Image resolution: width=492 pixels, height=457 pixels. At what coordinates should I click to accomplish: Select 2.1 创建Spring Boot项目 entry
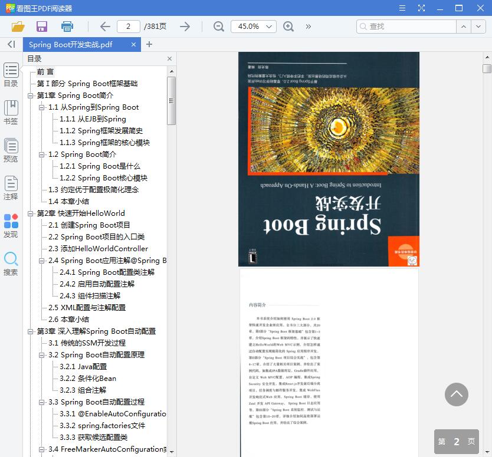coord(89,225)
